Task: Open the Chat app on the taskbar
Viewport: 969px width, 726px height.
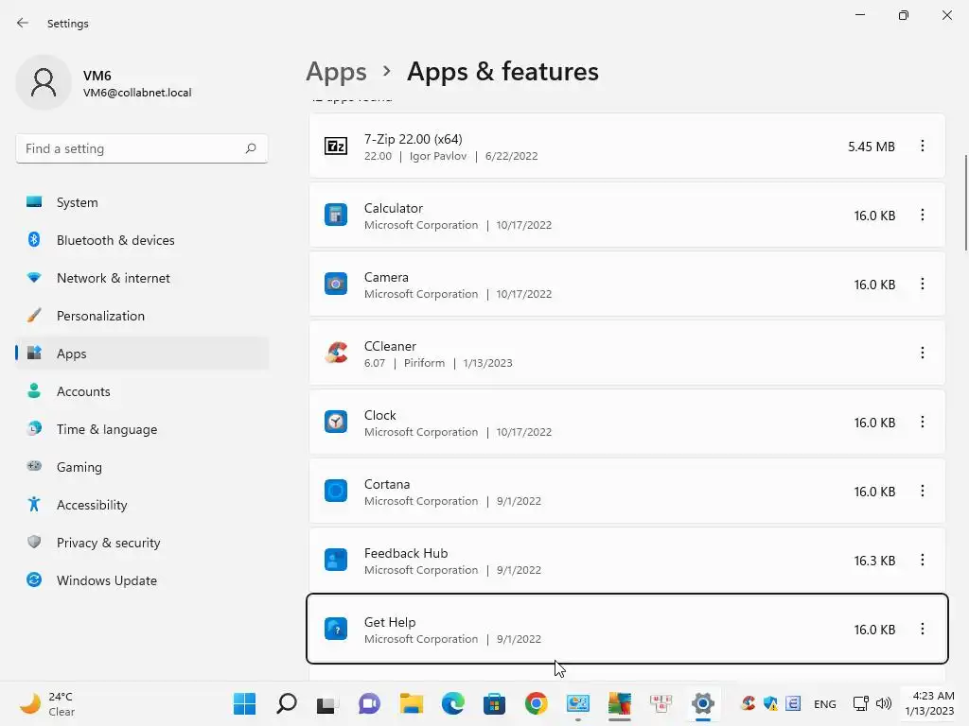Action: (x=370, y=703)
